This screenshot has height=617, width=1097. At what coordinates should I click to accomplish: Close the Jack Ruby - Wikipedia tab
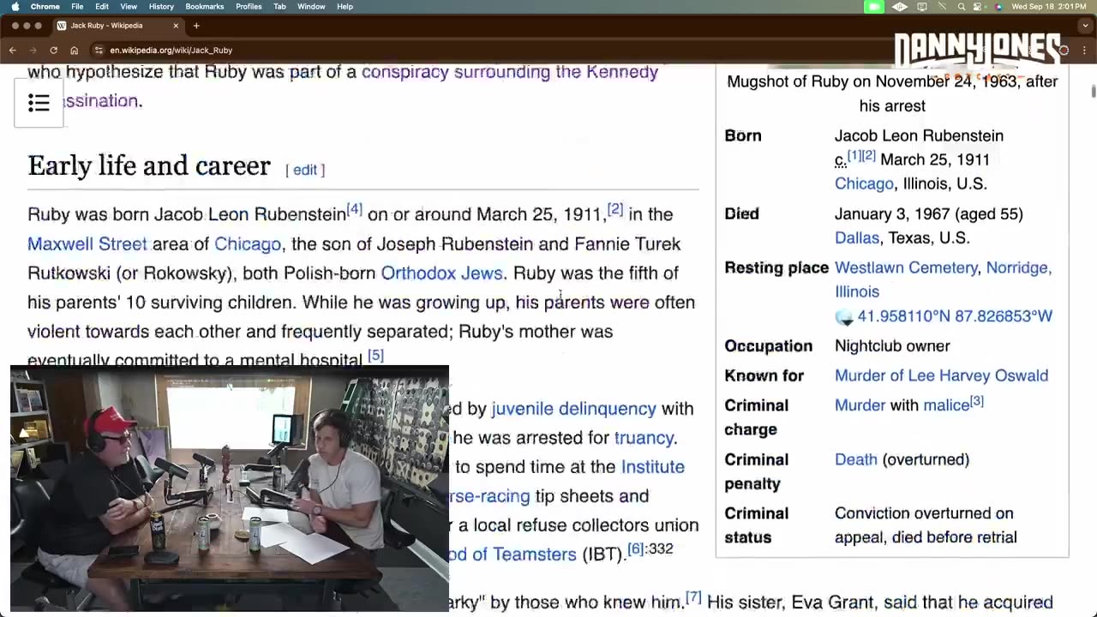coord(176,26)
